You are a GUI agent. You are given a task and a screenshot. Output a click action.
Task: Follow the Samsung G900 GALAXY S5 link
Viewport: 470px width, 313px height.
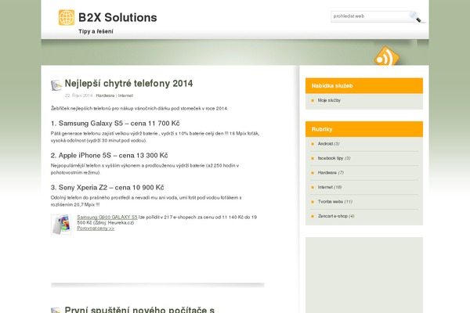click(107, 217)
